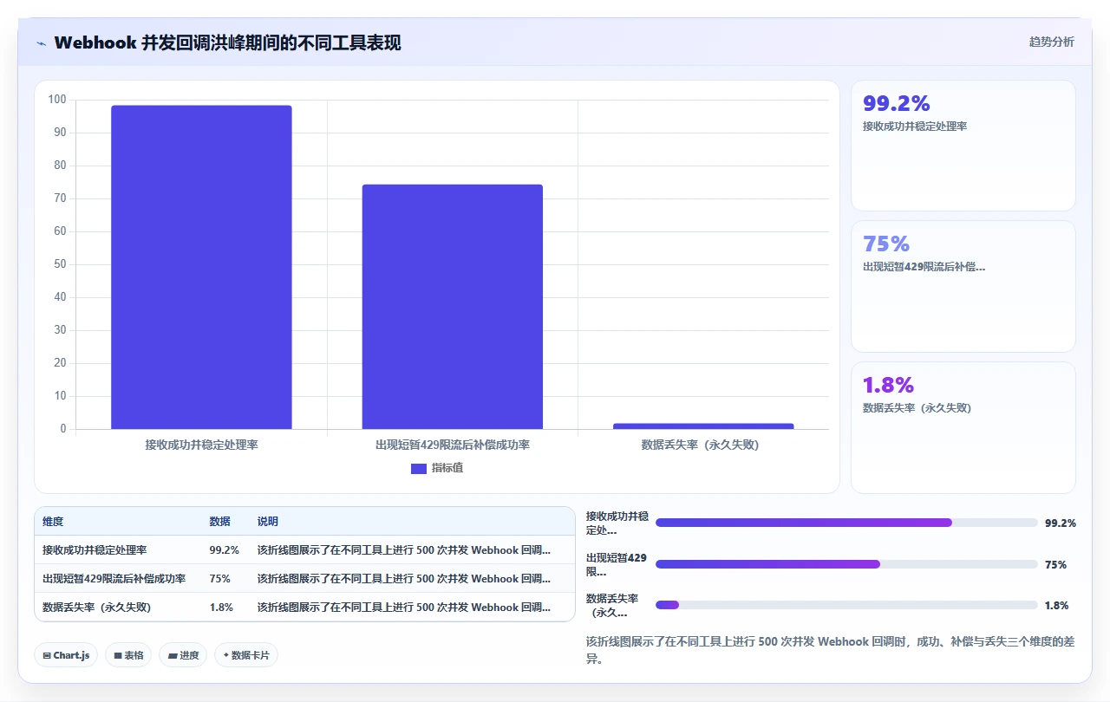Select the 接收成功并稳定处理率 bar in the chart
The height and width of the screenshot is (702, 1110).
coord(201,267)
